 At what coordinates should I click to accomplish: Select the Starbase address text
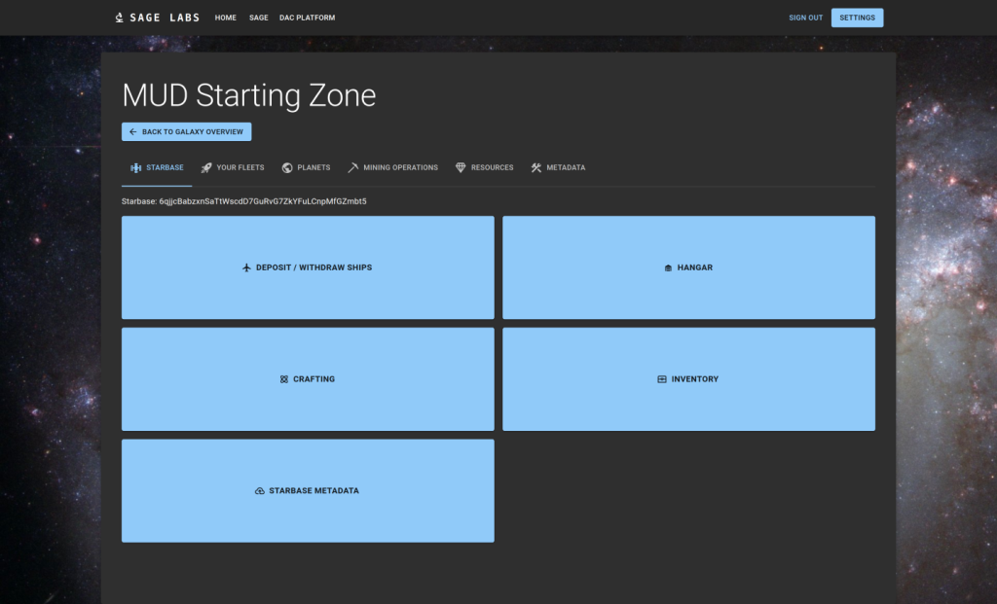tap(262, 201)
